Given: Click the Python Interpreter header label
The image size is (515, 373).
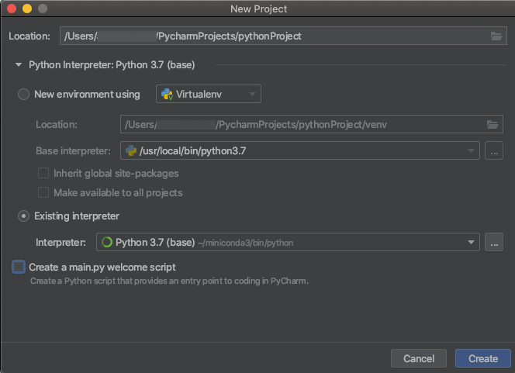Looking at the screenshot, I should coord(112,65).
